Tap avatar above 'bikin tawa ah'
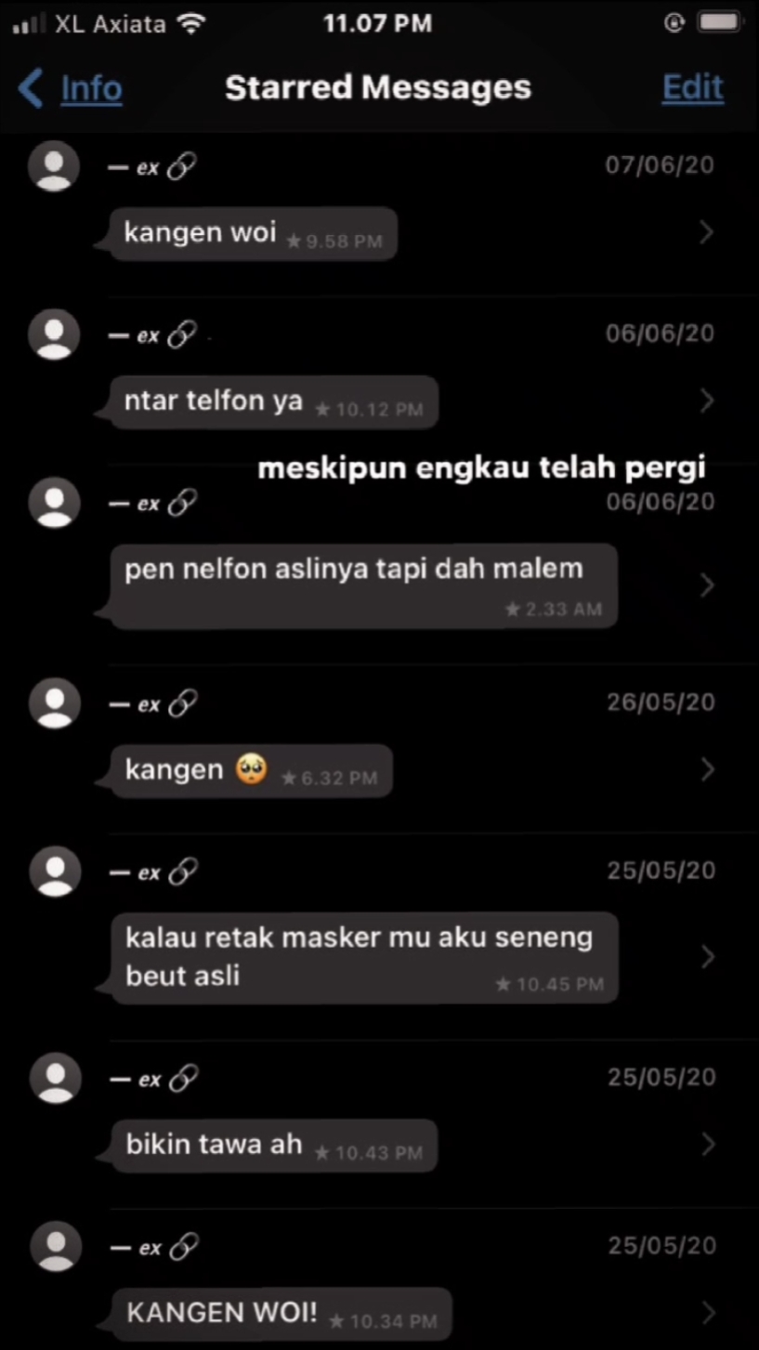Viewport: 759px width, 1350px height. (54, 1078)
